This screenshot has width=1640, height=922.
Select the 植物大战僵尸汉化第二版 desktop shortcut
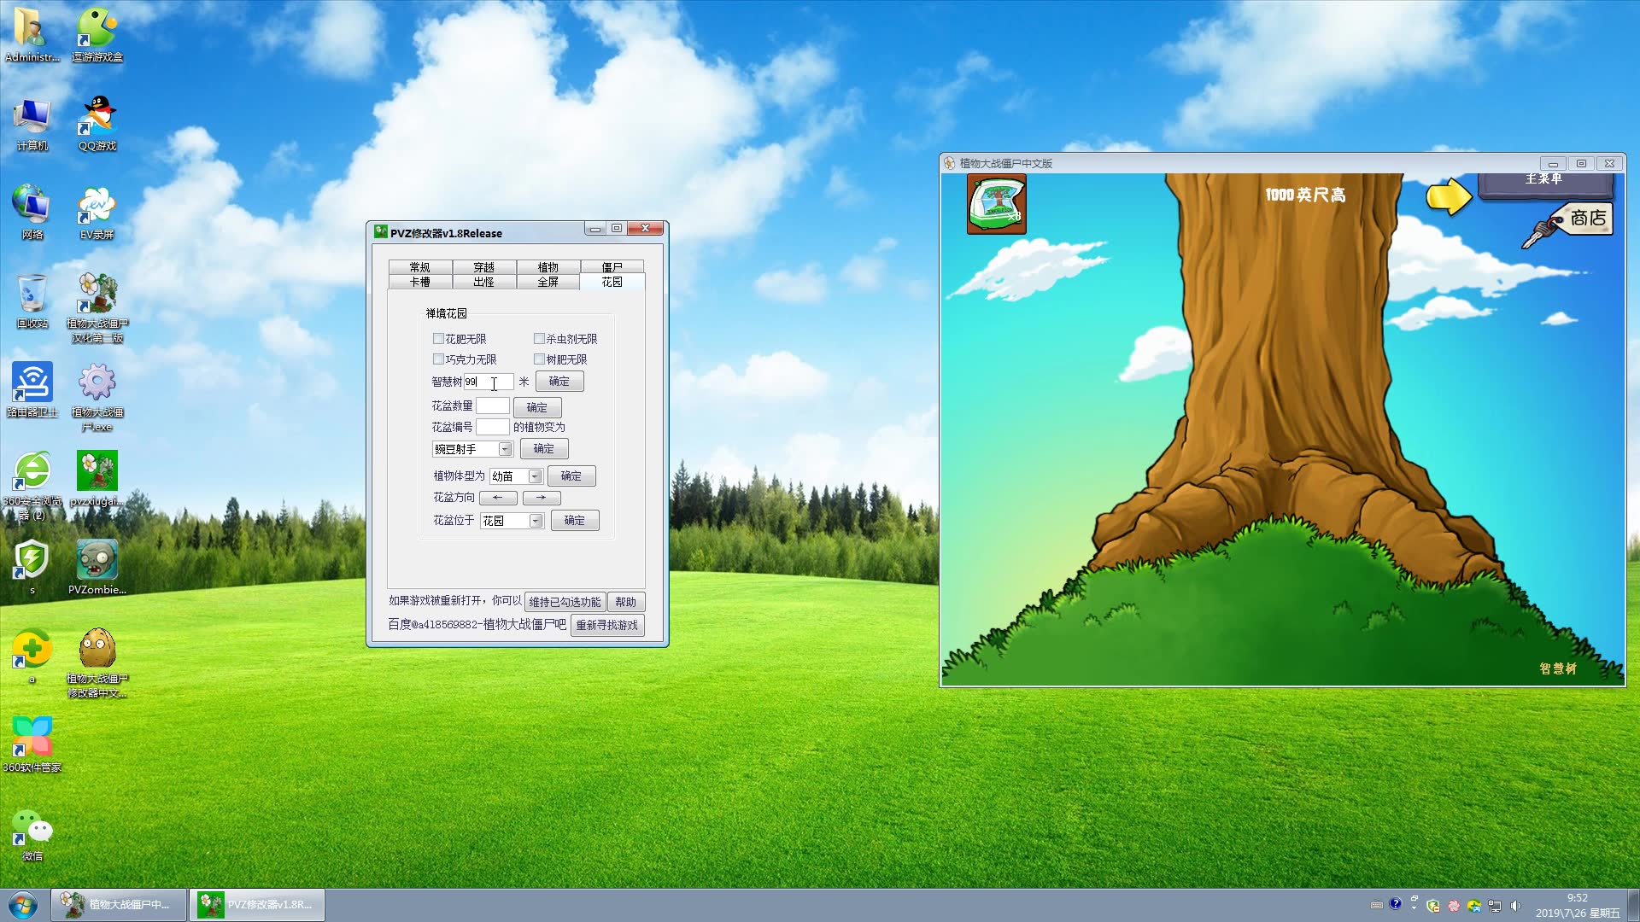(97, 308)
